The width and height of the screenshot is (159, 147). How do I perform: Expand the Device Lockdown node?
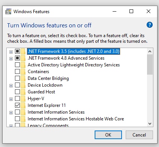(11, 85)
